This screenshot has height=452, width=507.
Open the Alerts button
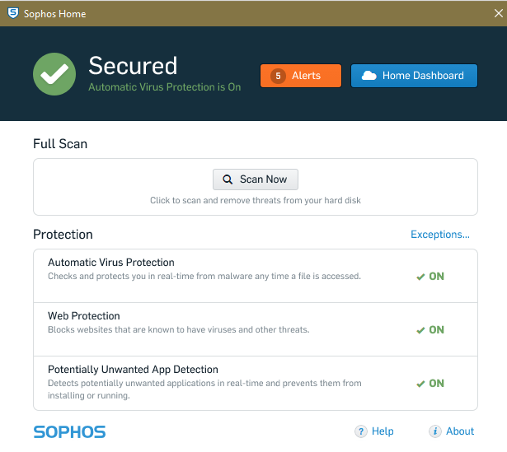(301, 76)
